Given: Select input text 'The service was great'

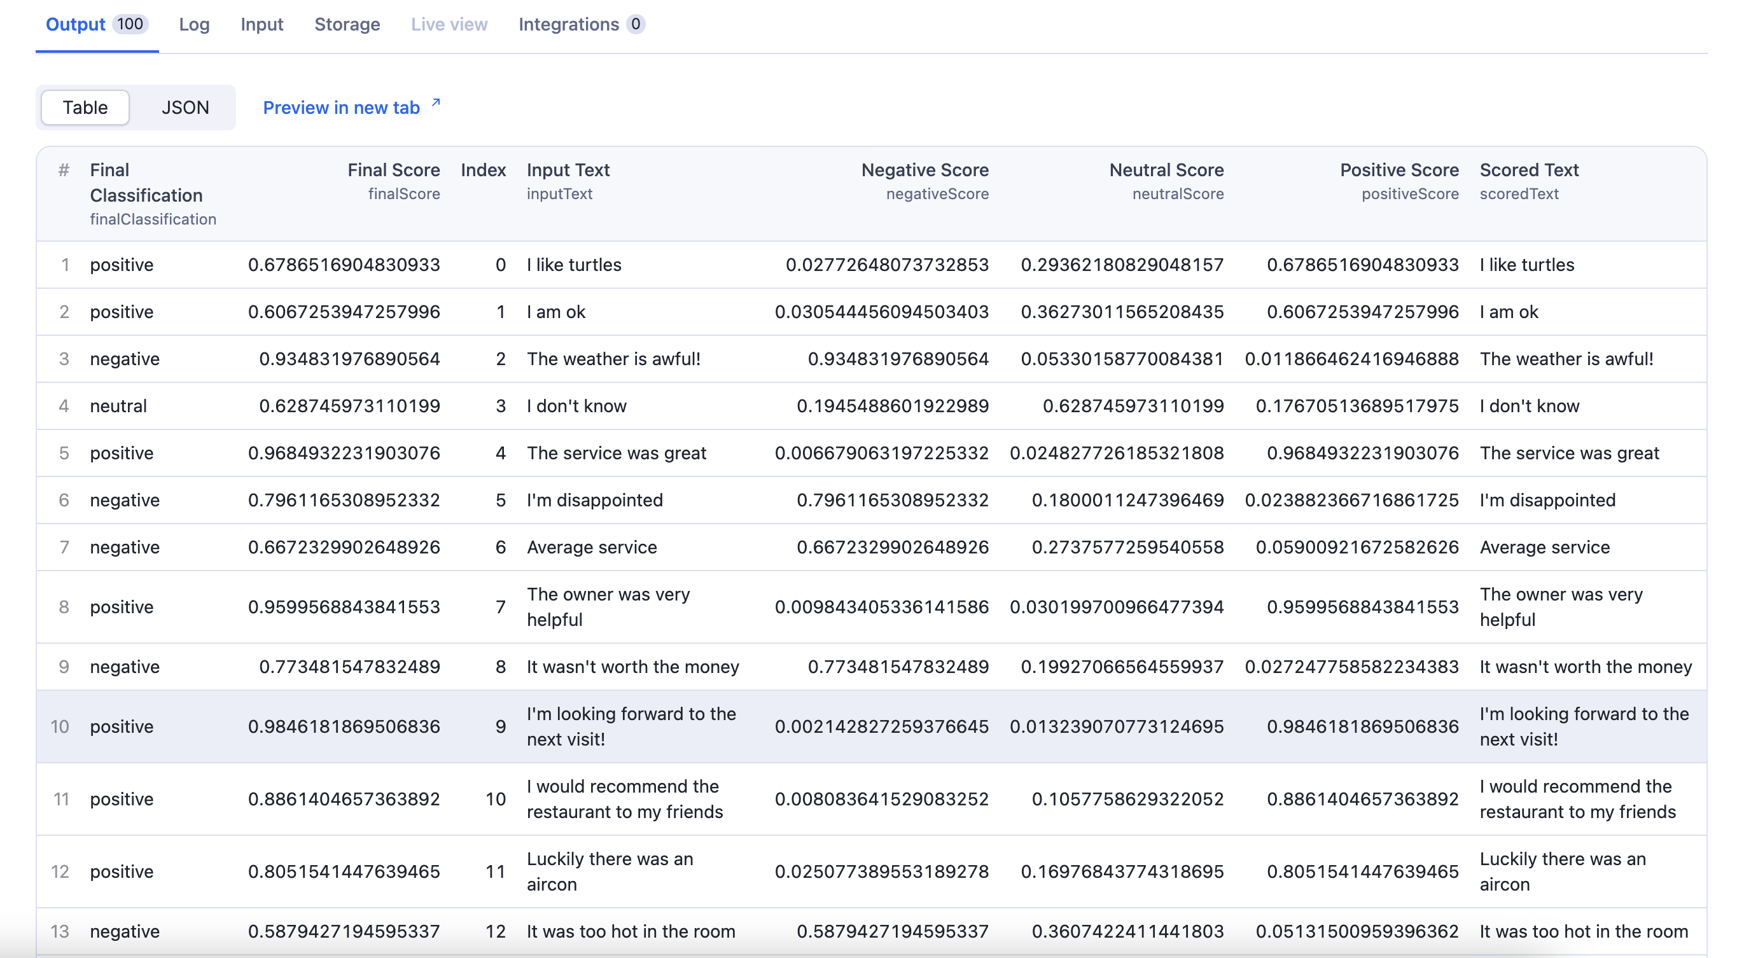Looking at the screenshot, I should [x=617, y=453].
